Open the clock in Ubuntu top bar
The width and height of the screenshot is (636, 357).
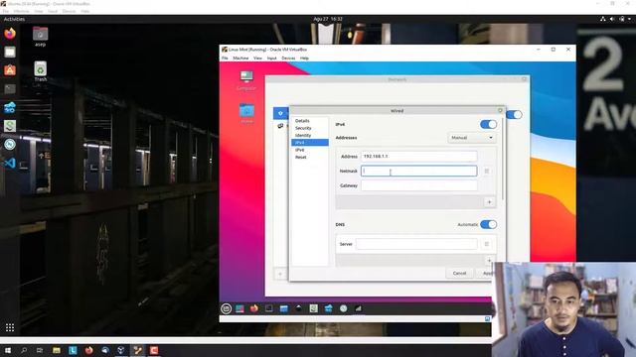point(328,19)
